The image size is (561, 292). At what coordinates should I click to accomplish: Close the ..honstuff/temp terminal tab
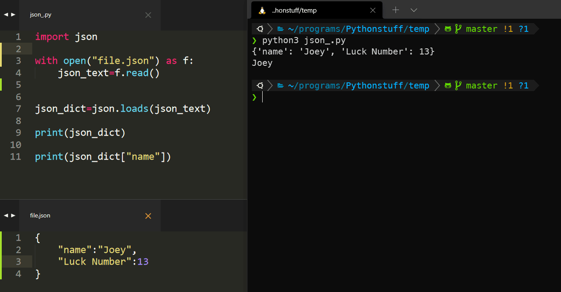pyautogui.click(x=372, y=10)
